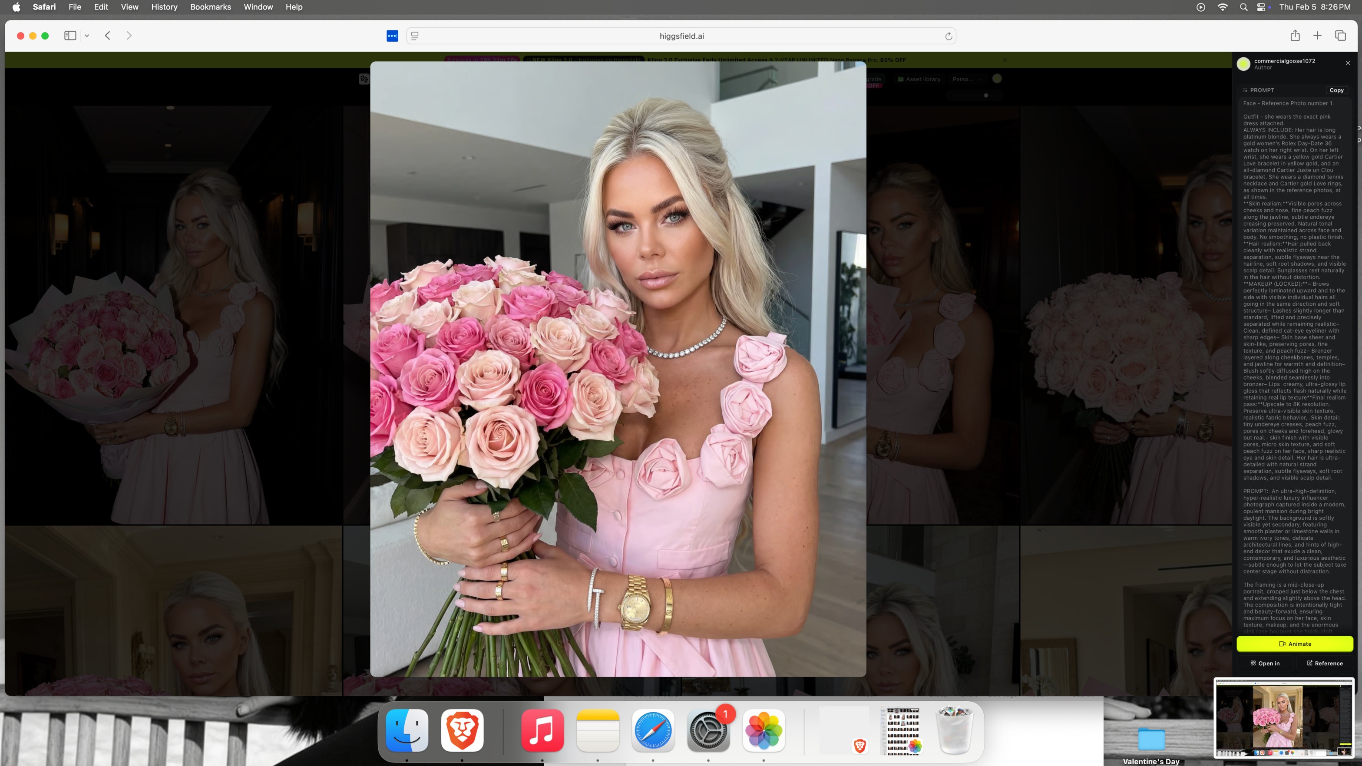This screenshot has height=766, width=1362.
Task: Open Photos app from dock
Action: coord(764,730)
